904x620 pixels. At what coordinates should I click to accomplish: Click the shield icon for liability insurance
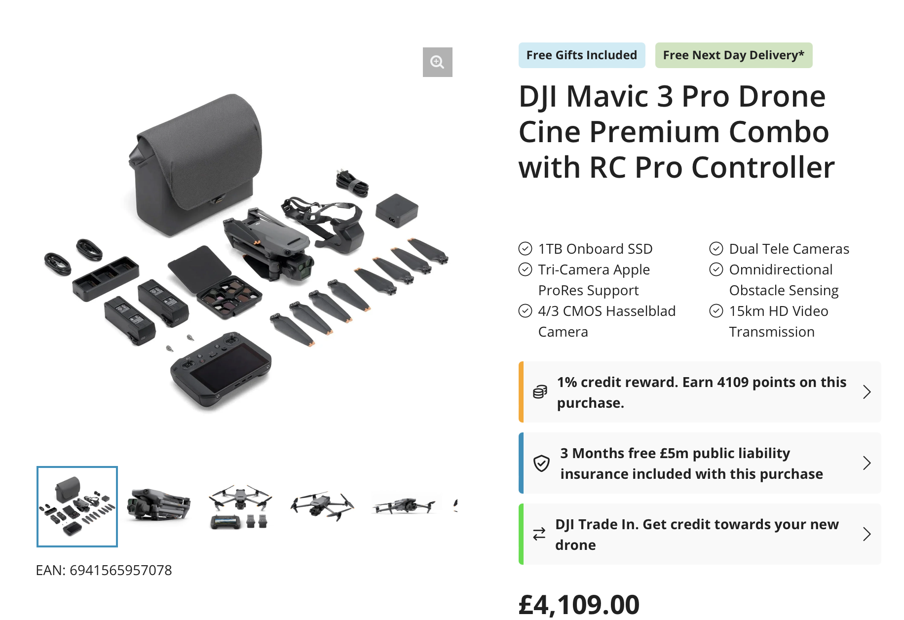click(x=542, y=463)
